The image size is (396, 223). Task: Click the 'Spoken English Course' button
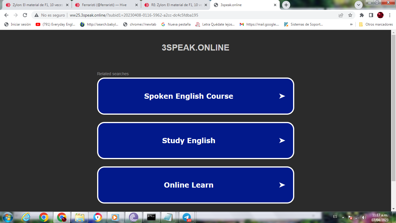coord(196,96)
